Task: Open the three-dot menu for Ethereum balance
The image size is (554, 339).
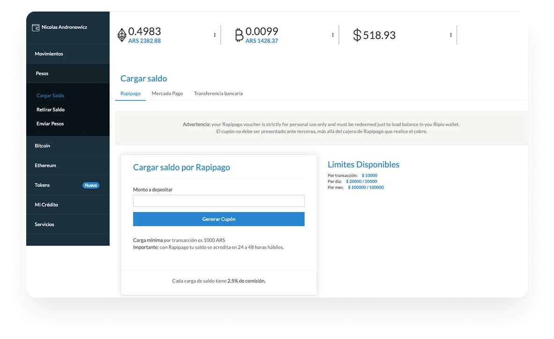Action: 215,35
